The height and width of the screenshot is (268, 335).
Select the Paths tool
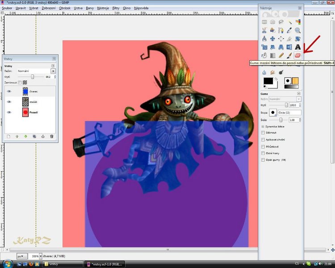pyautogui.click(x=281, y=30)
